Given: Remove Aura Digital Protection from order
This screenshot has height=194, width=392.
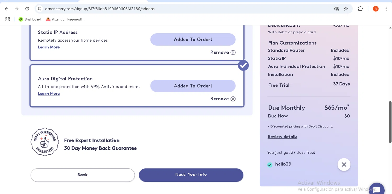Looking at the screenshot, I should tap(223, 99).
